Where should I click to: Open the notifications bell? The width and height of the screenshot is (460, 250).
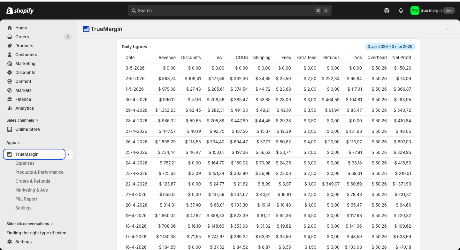click(401, 11)
